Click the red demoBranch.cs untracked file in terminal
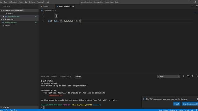This screenshot has height=111, width=198. tap(56, 95)
